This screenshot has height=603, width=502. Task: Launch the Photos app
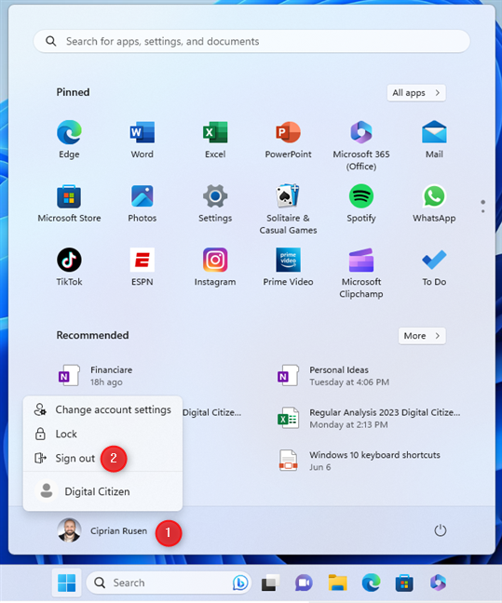(142, 203)
